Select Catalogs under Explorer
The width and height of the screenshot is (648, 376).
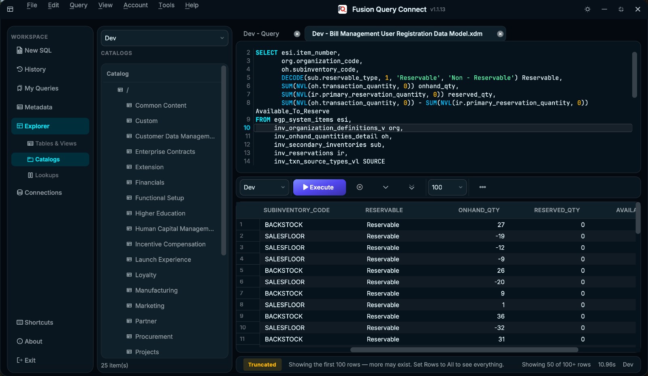(50, 159)
